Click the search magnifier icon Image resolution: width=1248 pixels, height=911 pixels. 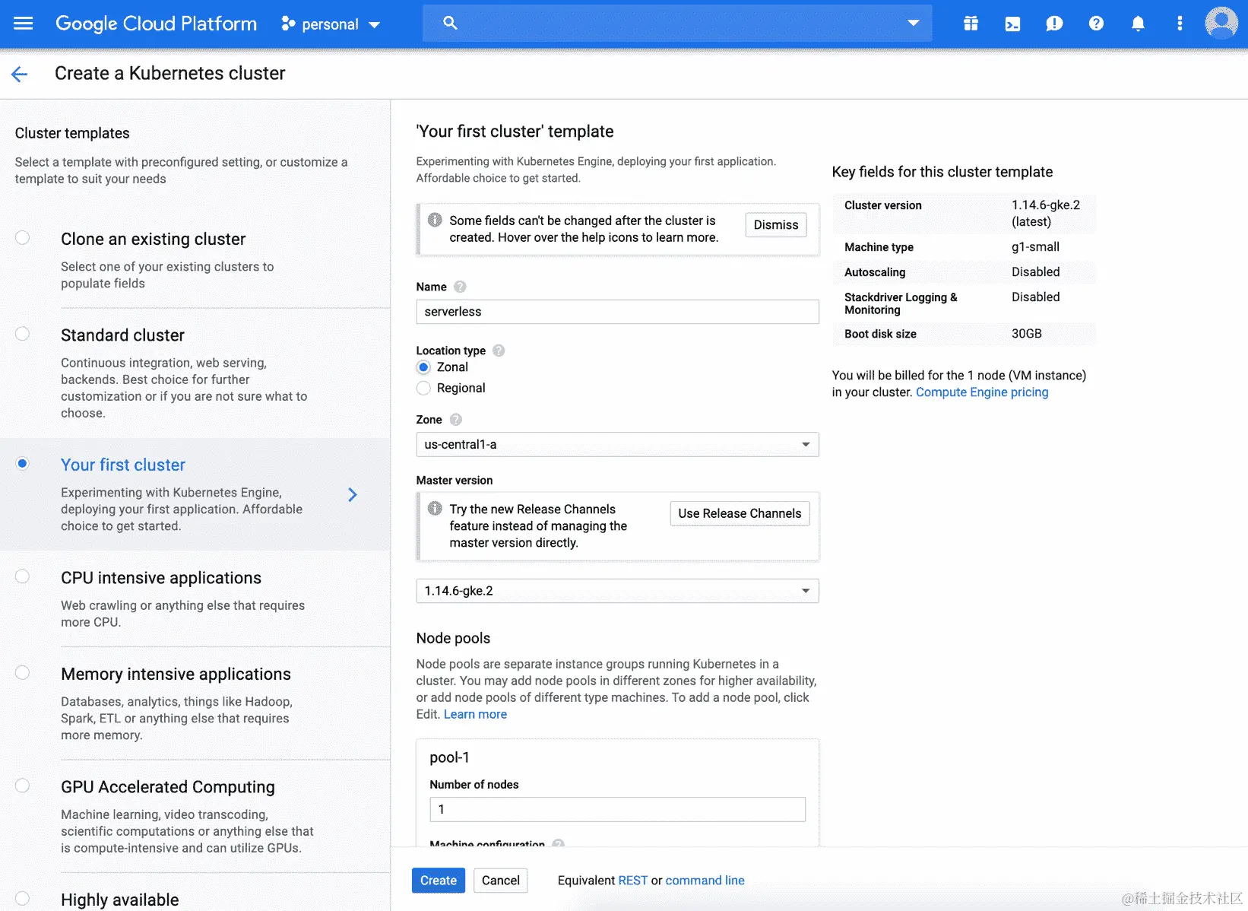click(450, 24)
